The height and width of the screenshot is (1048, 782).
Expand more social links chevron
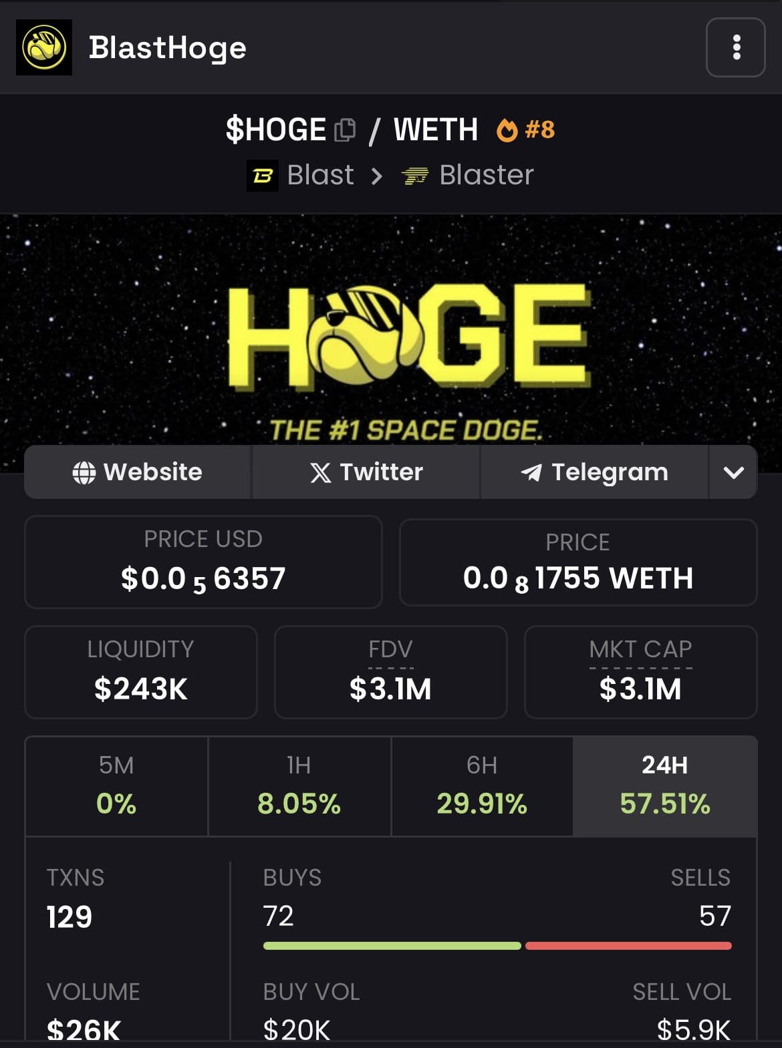[733, 473]
